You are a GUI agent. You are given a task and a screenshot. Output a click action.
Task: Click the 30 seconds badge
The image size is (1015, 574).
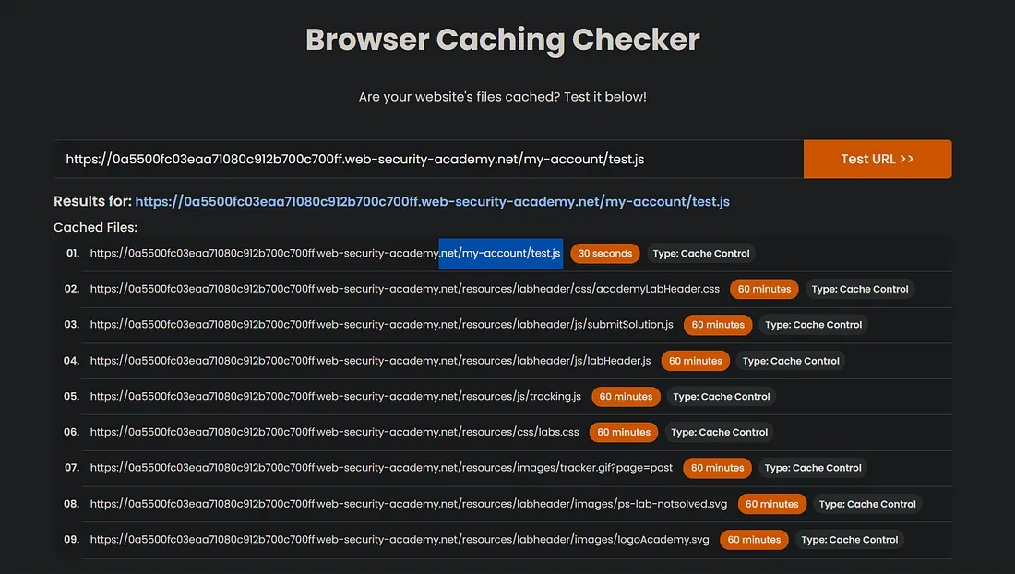click(605, 253)
